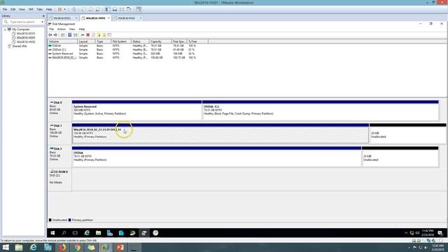Open Firefox on host taskbar
Screen dimensions: 448x252
point(62,247)
